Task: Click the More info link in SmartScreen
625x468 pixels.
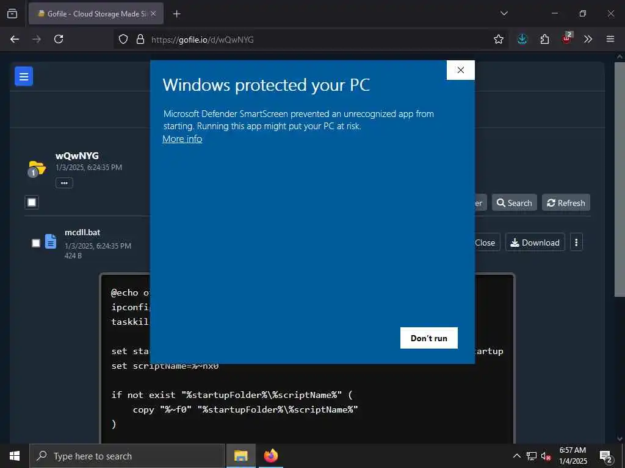Action: click(182, 139)
